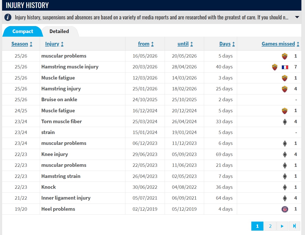Sort table by Injury column

pyautogui.click(x=54, y=44)
